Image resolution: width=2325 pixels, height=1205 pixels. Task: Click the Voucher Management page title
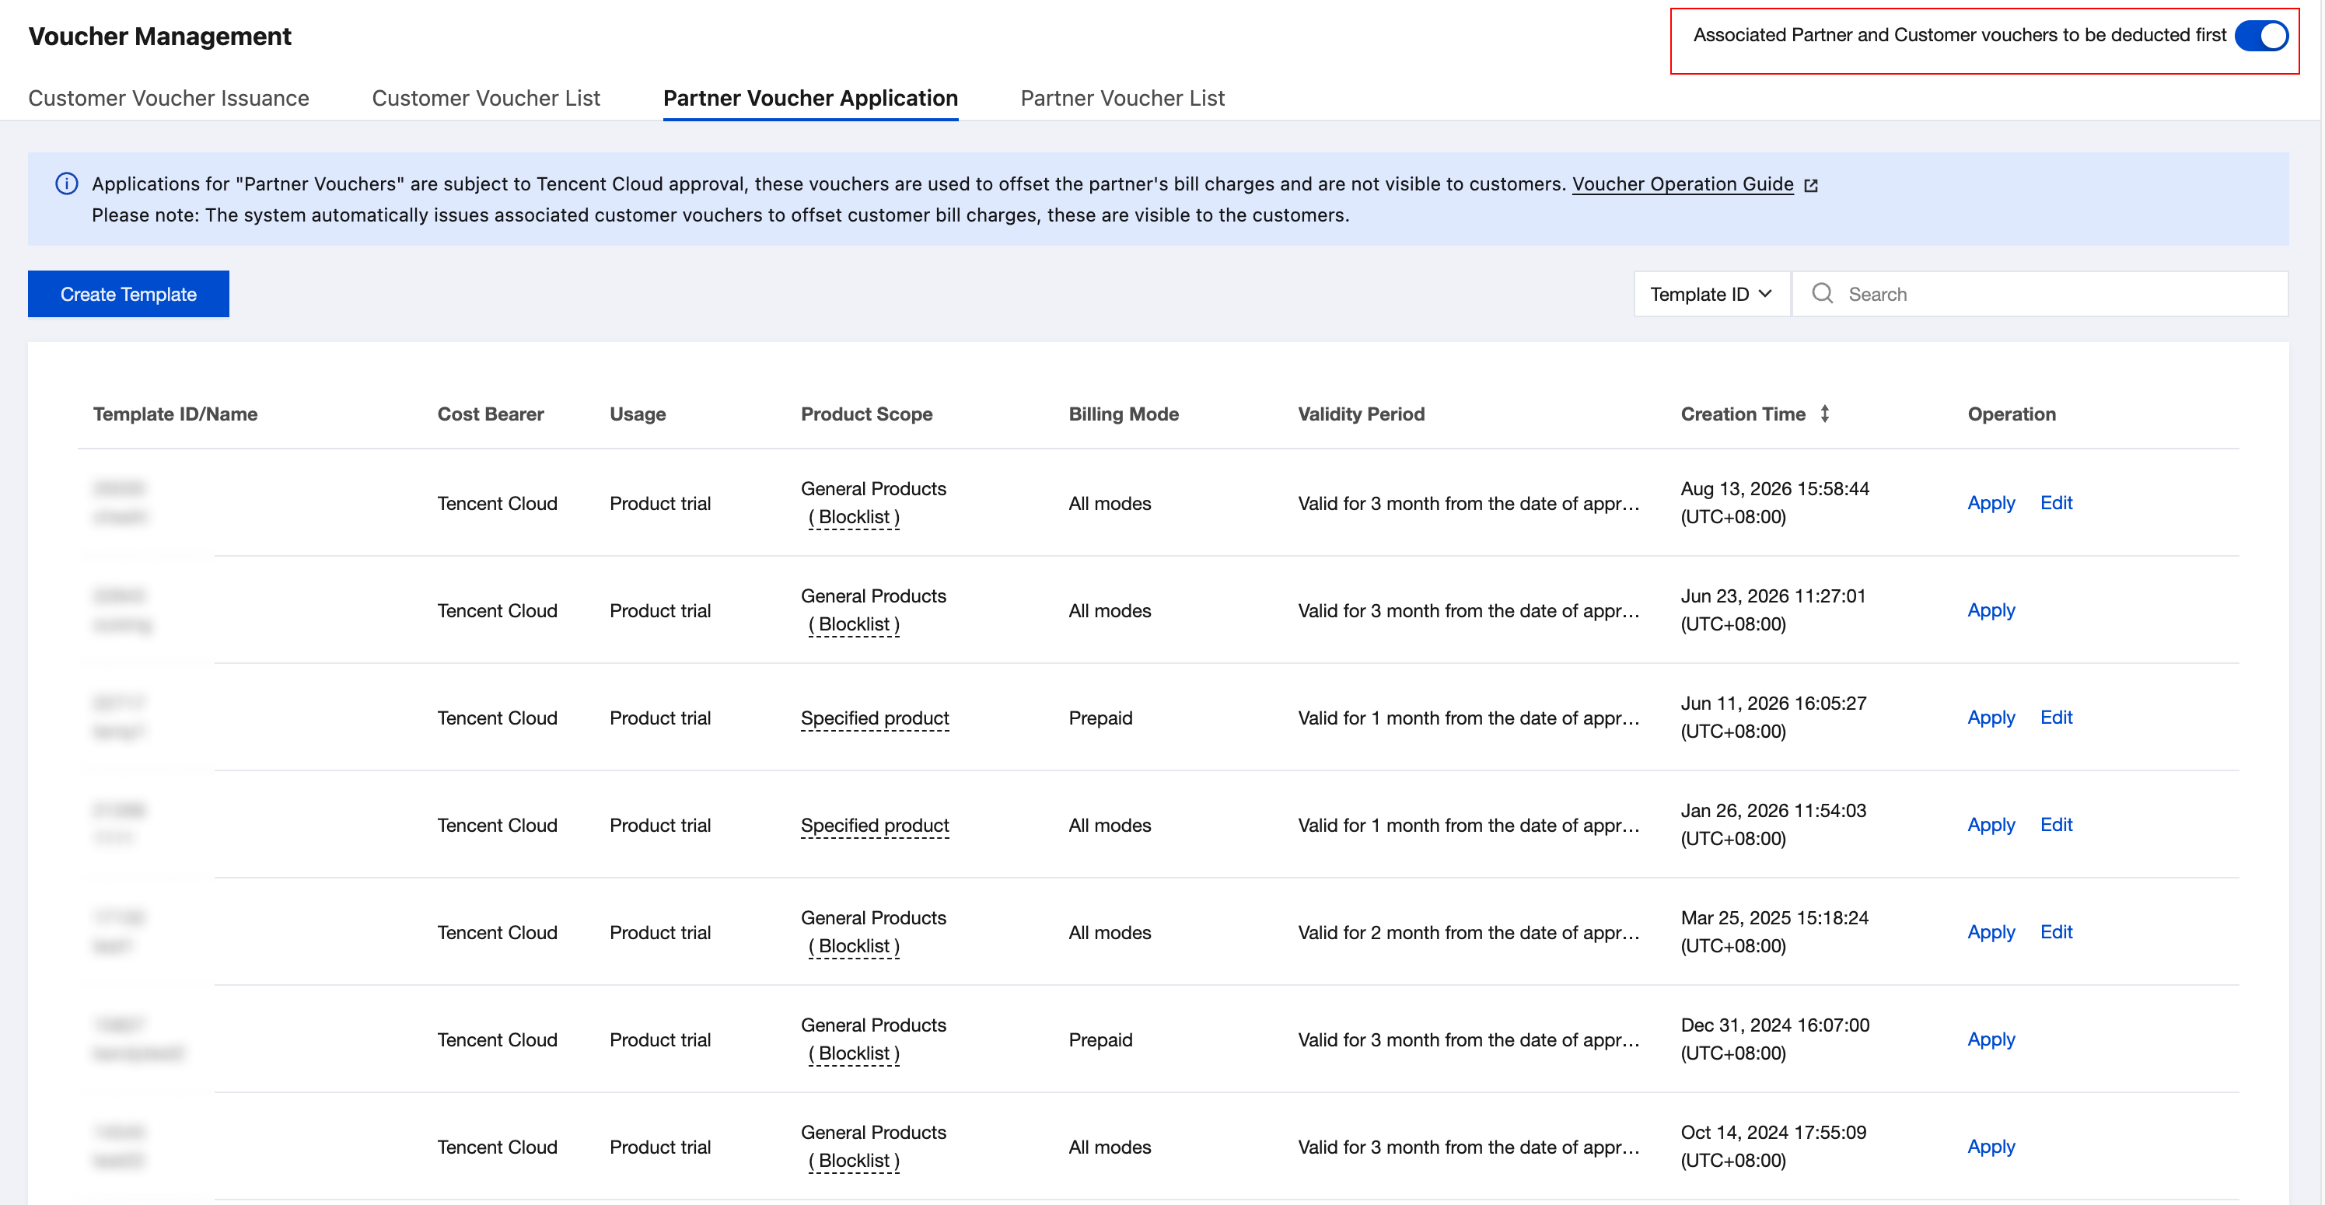[159, 36]
